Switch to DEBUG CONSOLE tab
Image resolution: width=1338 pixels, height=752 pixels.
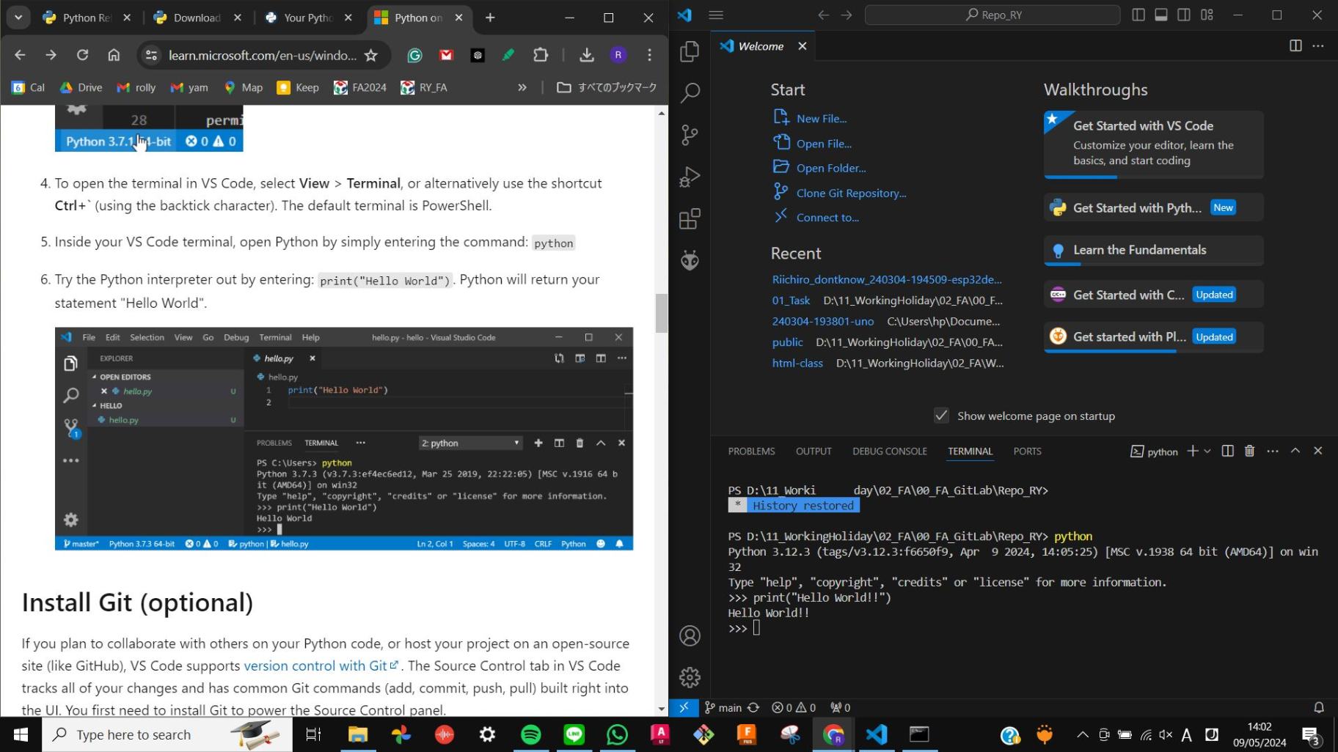point(889,451)
